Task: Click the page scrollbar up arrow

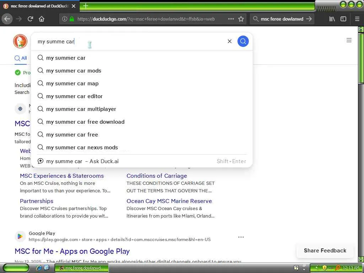Action: pos(361,29)
